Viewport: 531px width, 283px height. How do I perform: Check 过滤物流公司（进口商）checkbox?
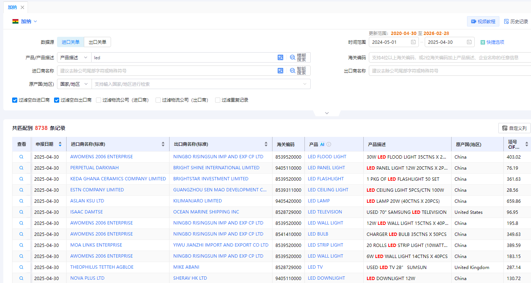click(x=99, y=100)
